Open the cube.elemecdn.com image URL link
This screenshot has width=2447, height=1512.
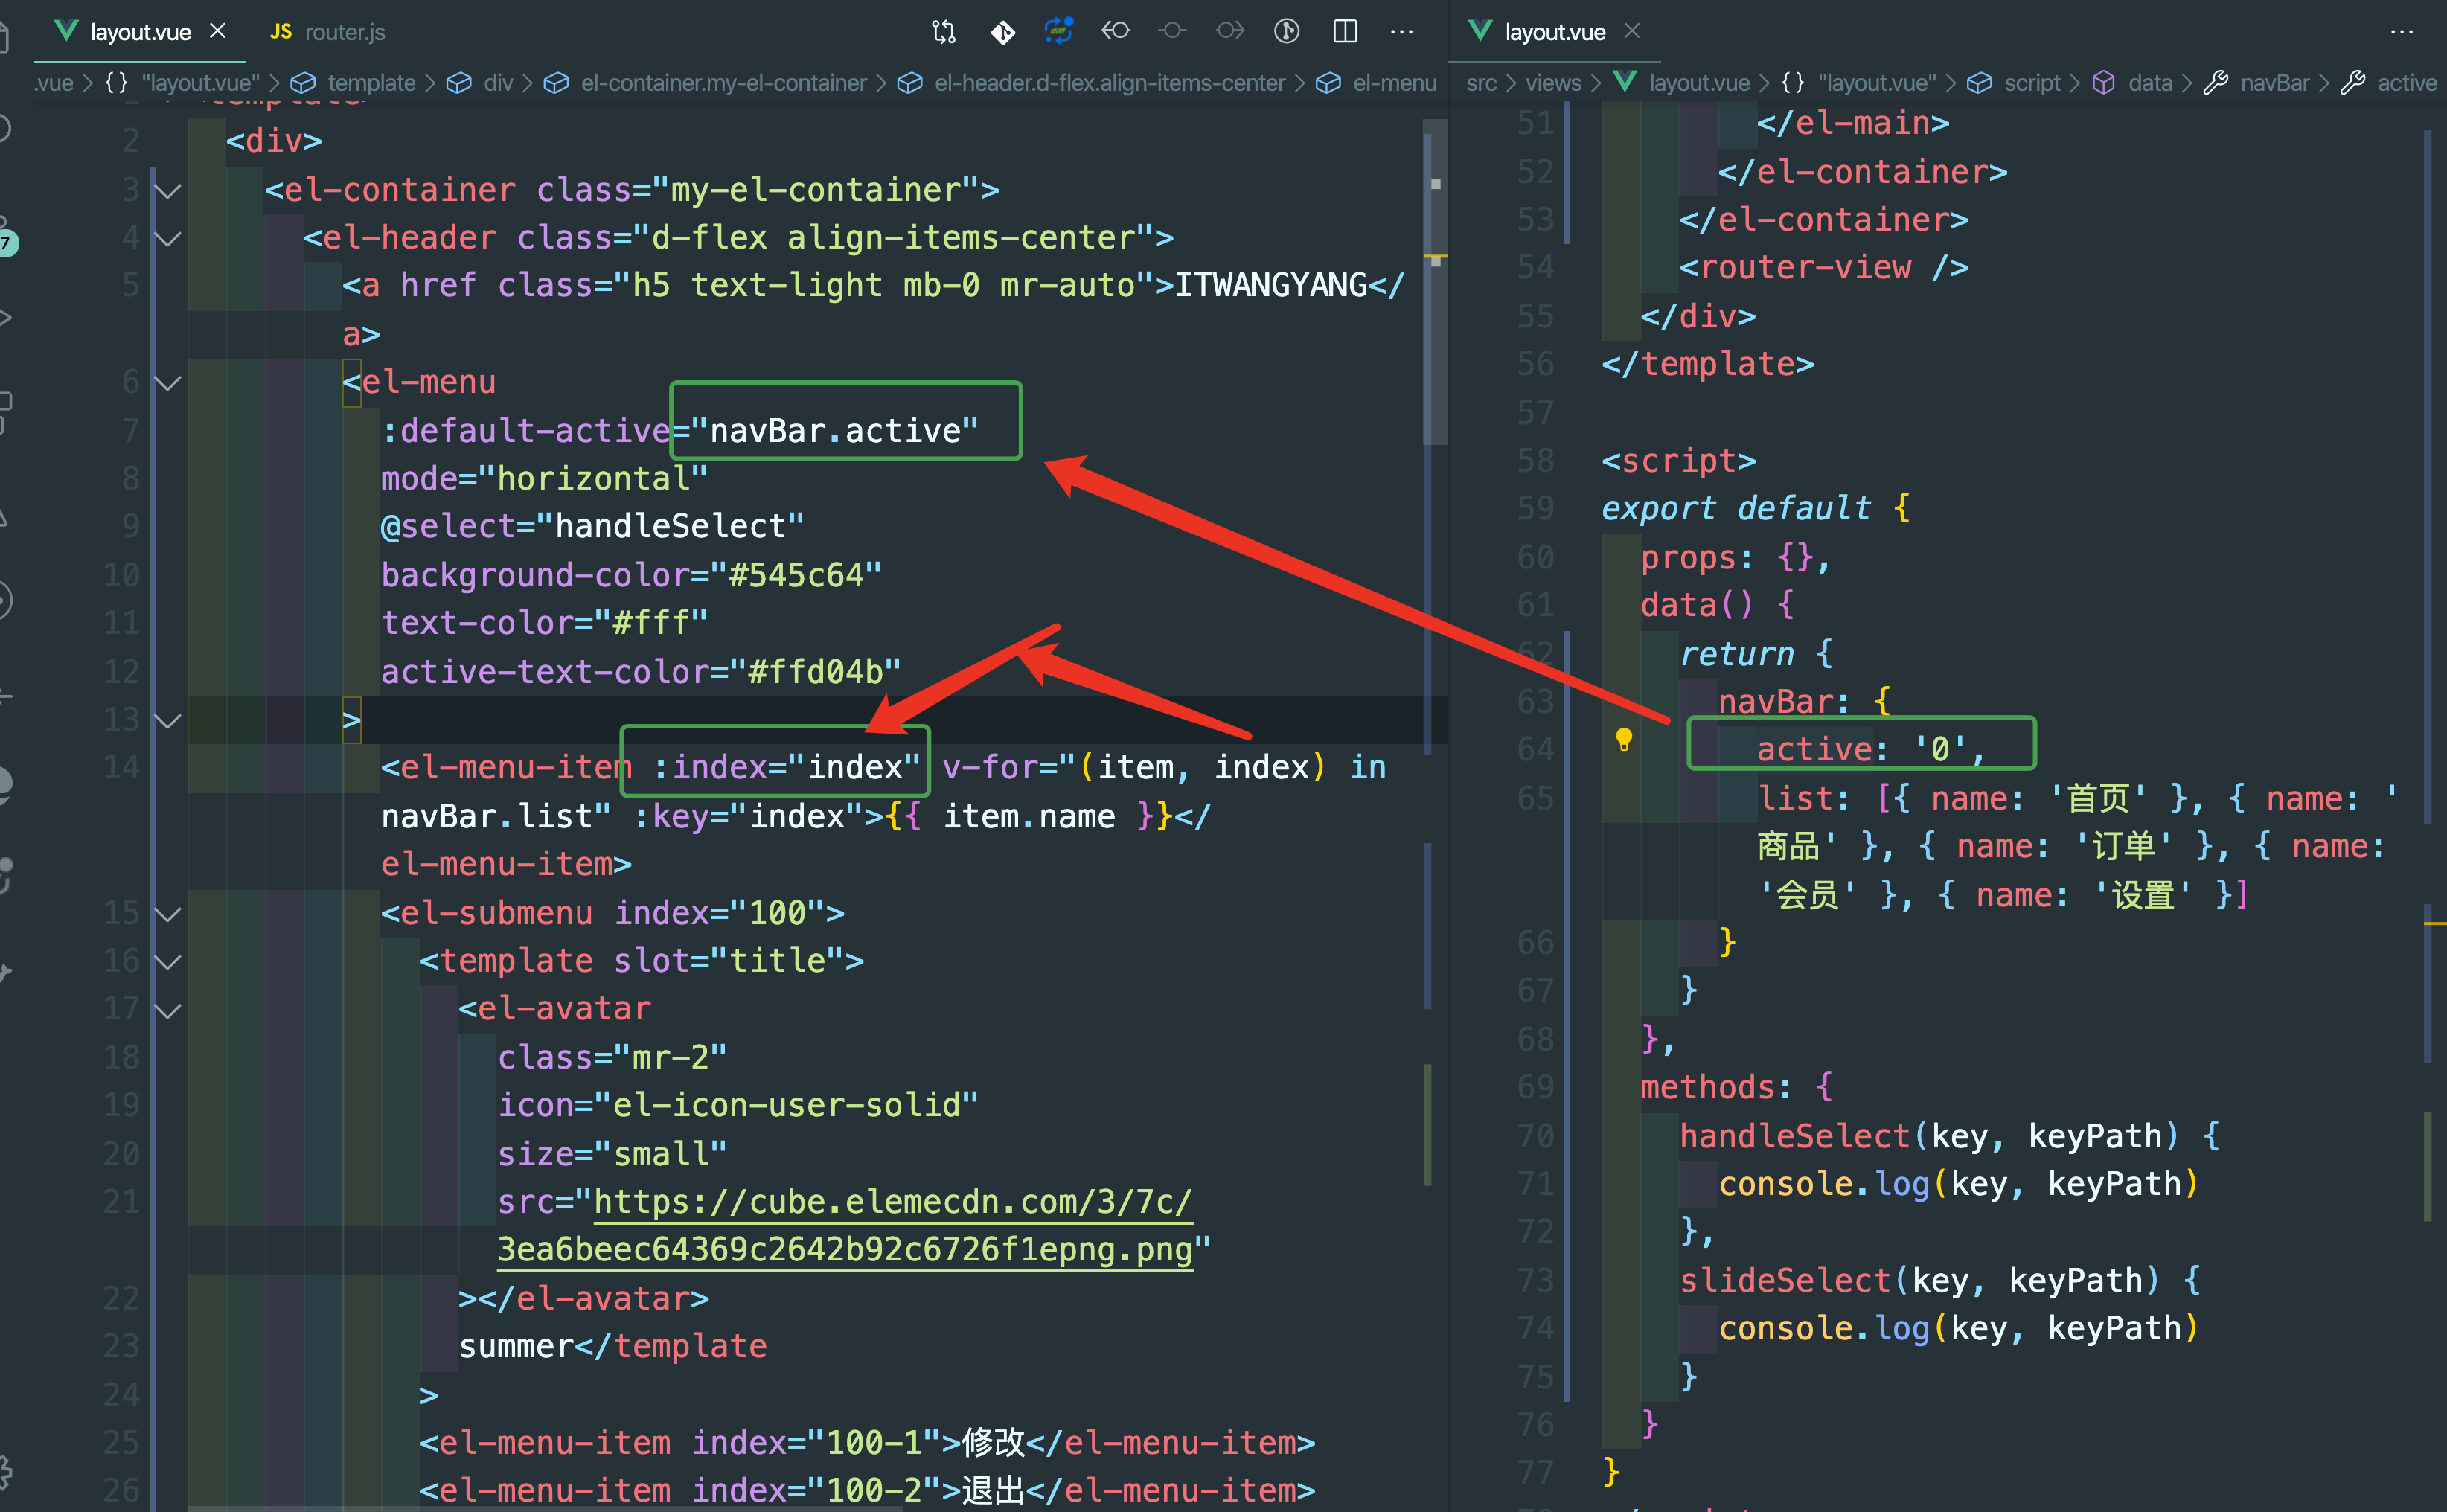pyautogui.click(x=892, y=1202)
